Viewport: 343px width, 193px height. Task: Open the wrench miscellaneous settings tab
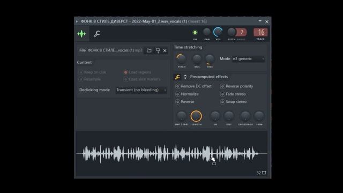(97, 34)
